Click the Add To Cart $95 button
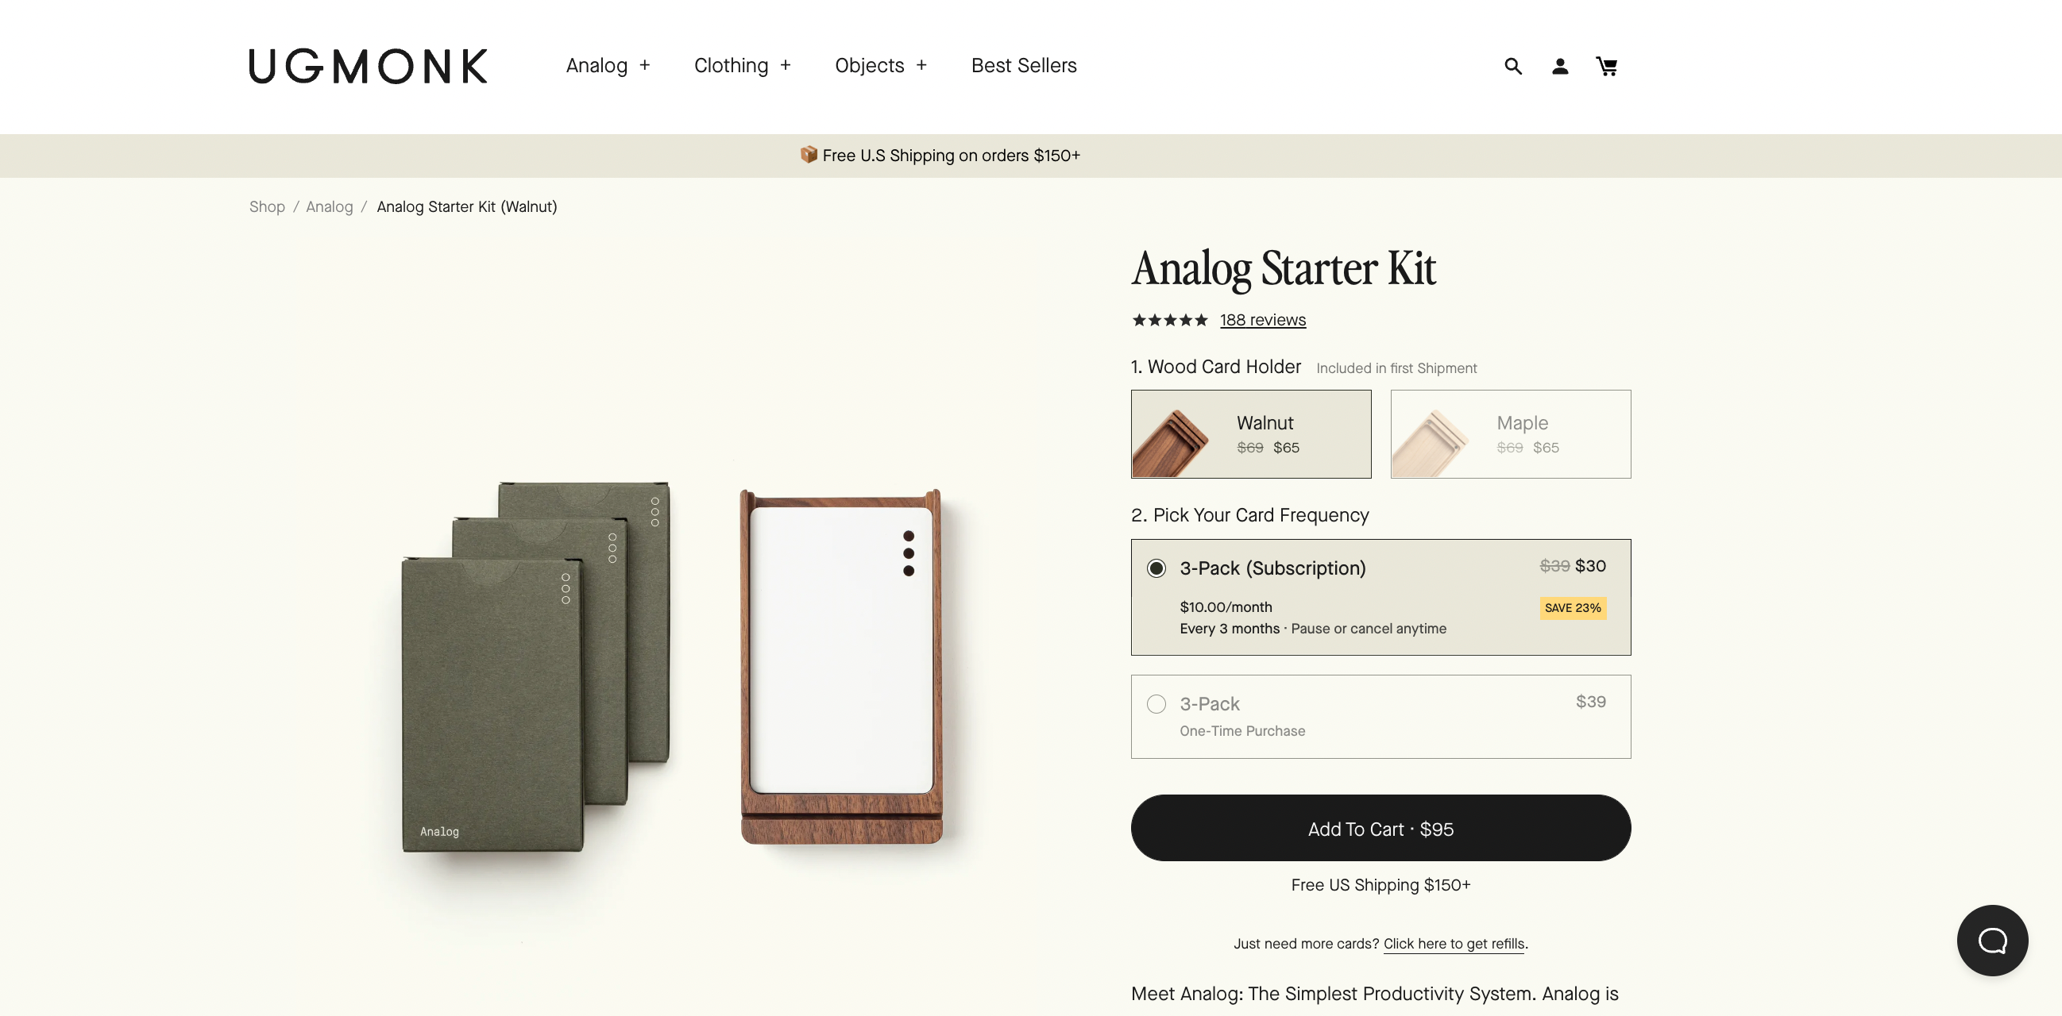The image size is (2062, 1016). pyautogui.click(x=1380, y=827)
